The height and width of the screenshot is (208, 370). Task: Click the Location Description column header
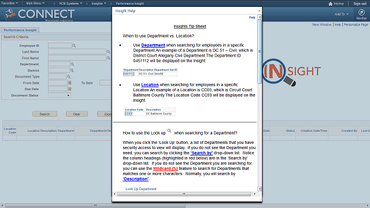pos(42,131)
